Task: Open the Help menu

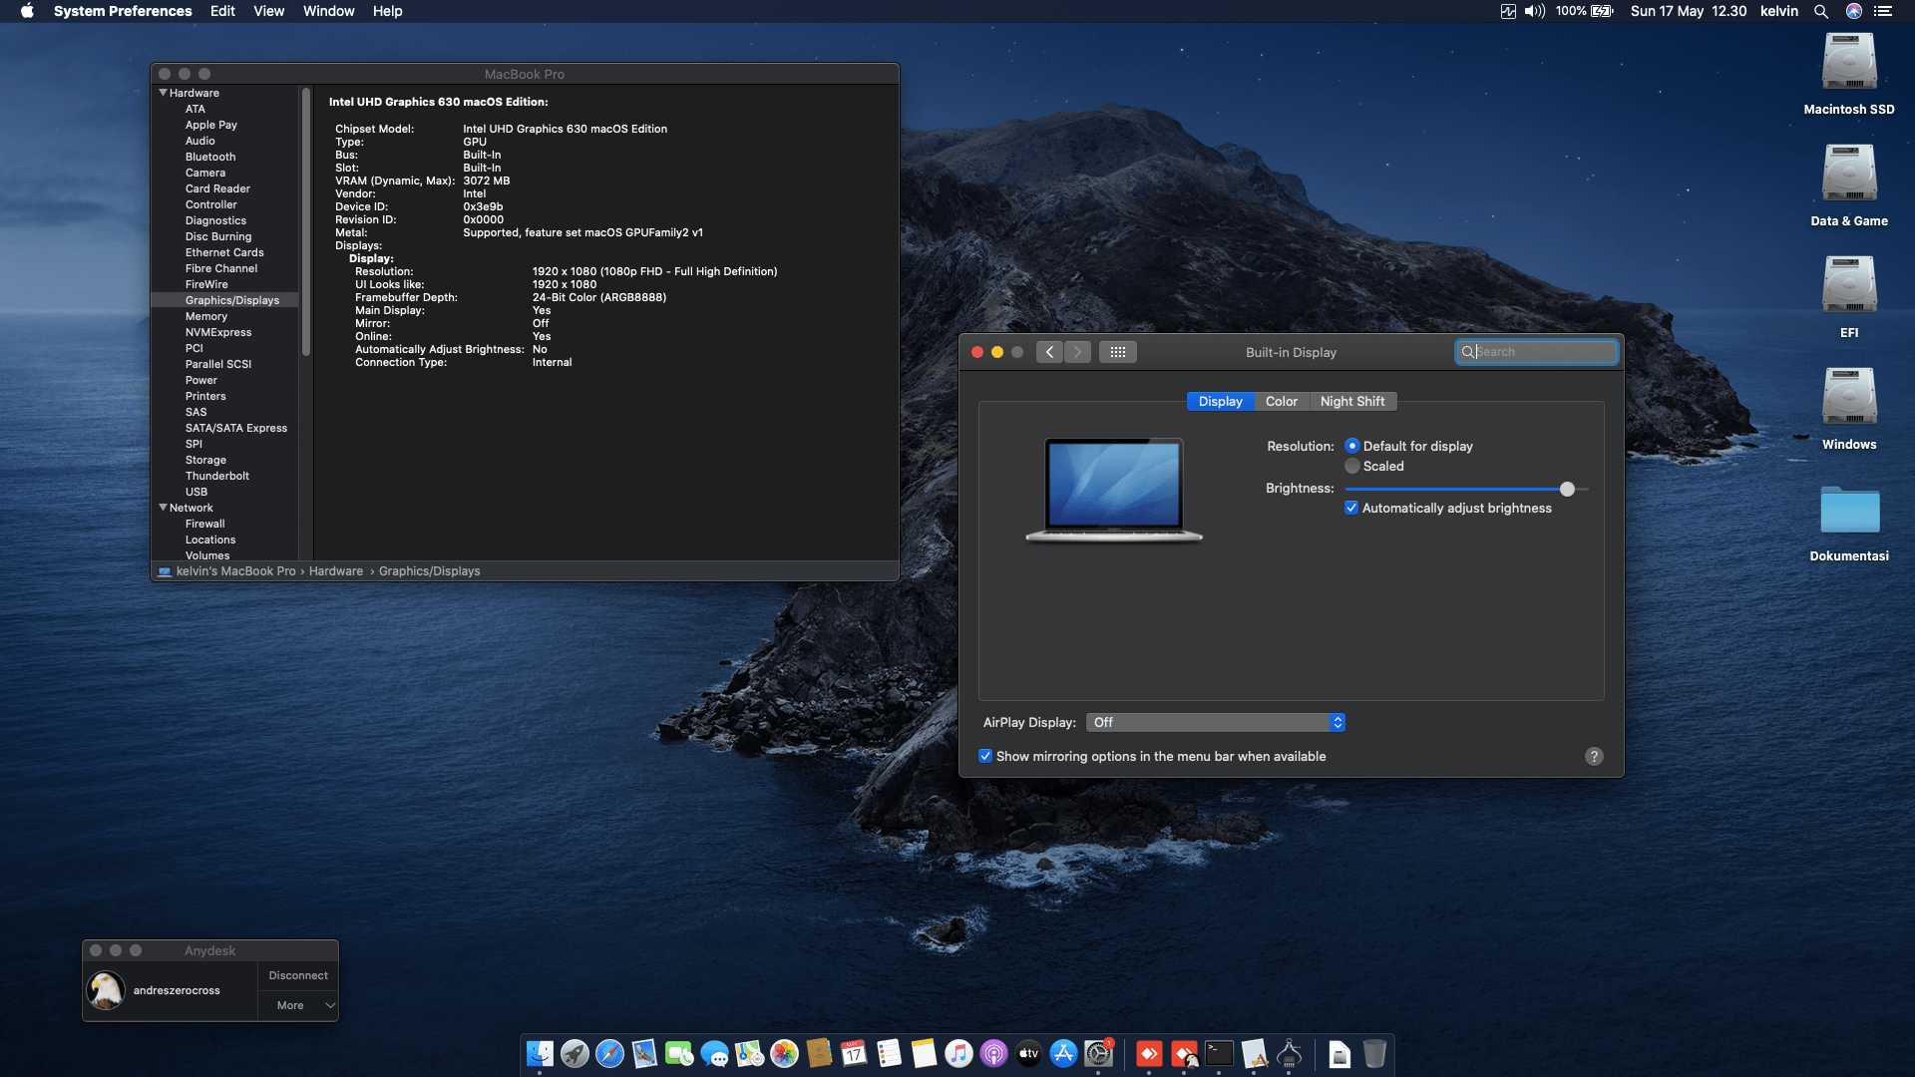Action: [x=388, y=11]
